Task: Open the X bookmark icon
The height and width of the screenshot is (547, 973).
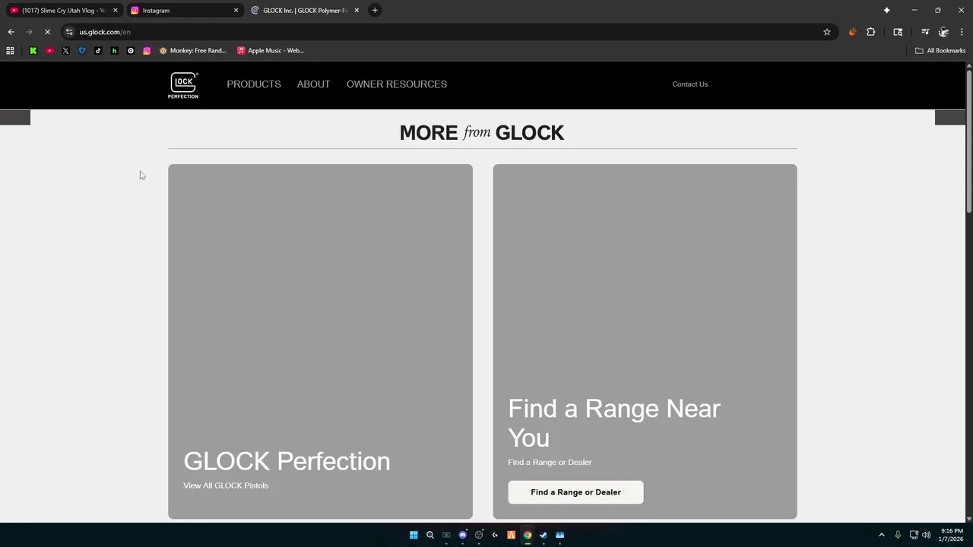Action: point(65,51)
